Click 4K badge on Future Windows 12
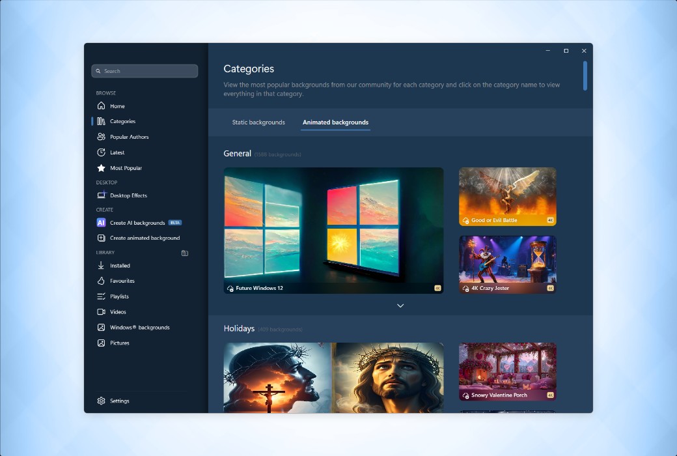The width and height of the screenshot is (677, 456). pyautogui.click(x=437, y=289)
